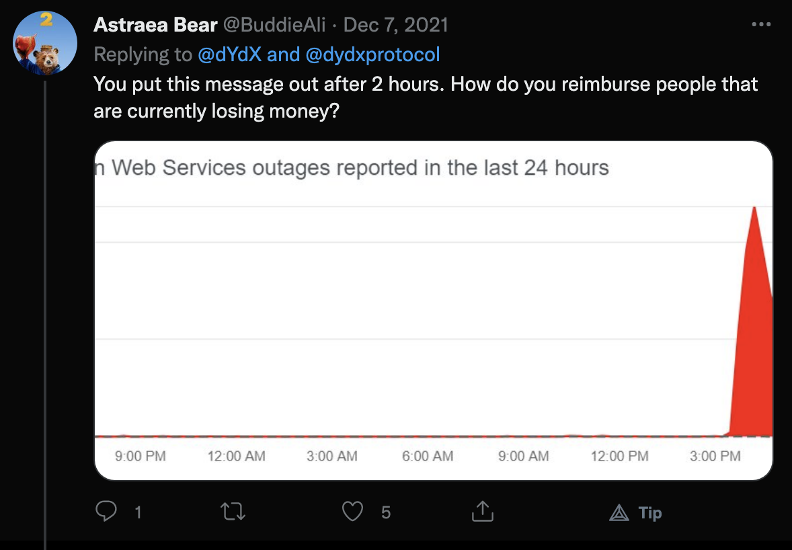Open the three-dot more options menu
The height and width of the screenshot is (550, 792).
760,25
